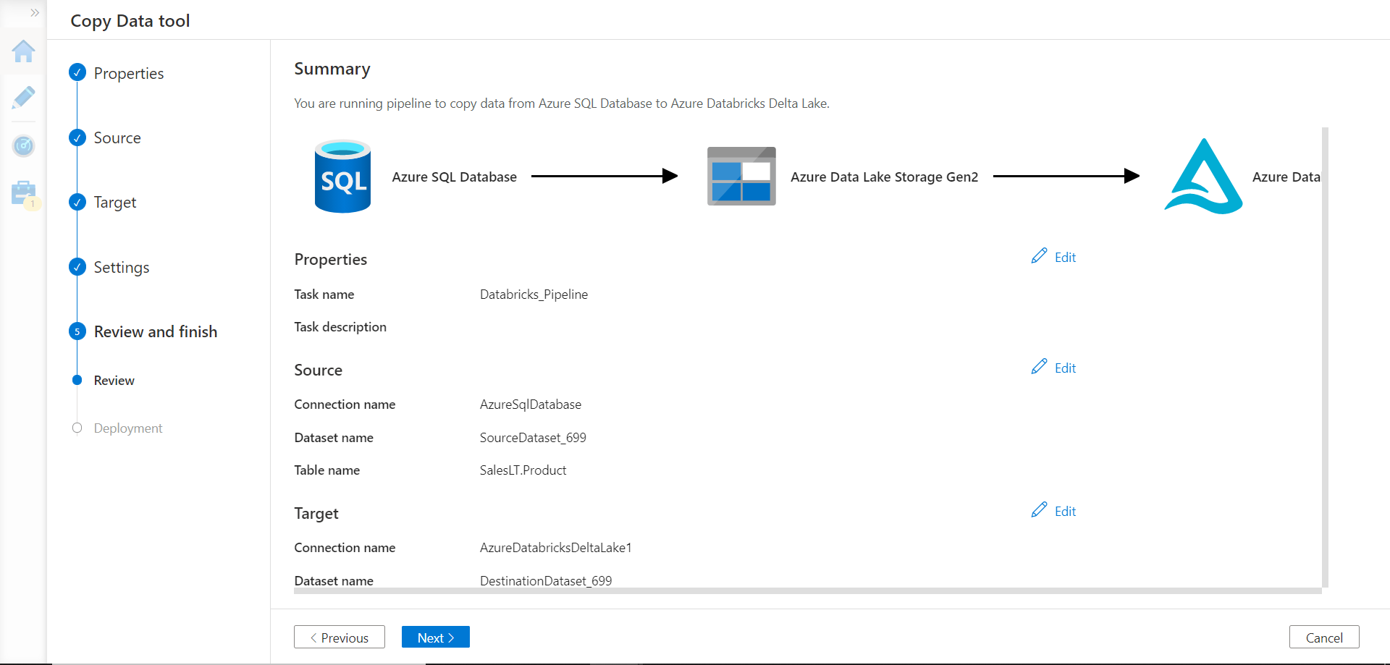The height and width of the screenshot is (665, 1390).
Task: Click the Source step checkmark icon
Action: click(77, 137)
